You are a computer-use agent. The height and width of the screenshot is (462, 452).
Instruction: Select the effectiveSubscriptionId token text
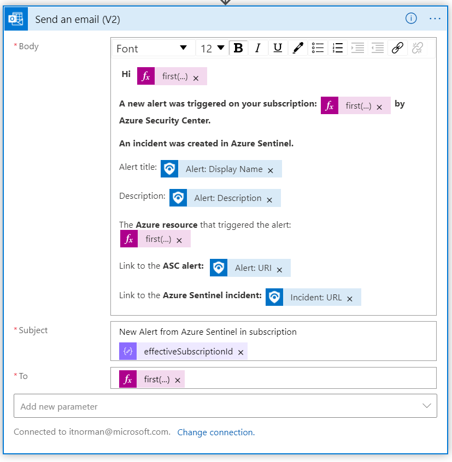pos(188,352)
